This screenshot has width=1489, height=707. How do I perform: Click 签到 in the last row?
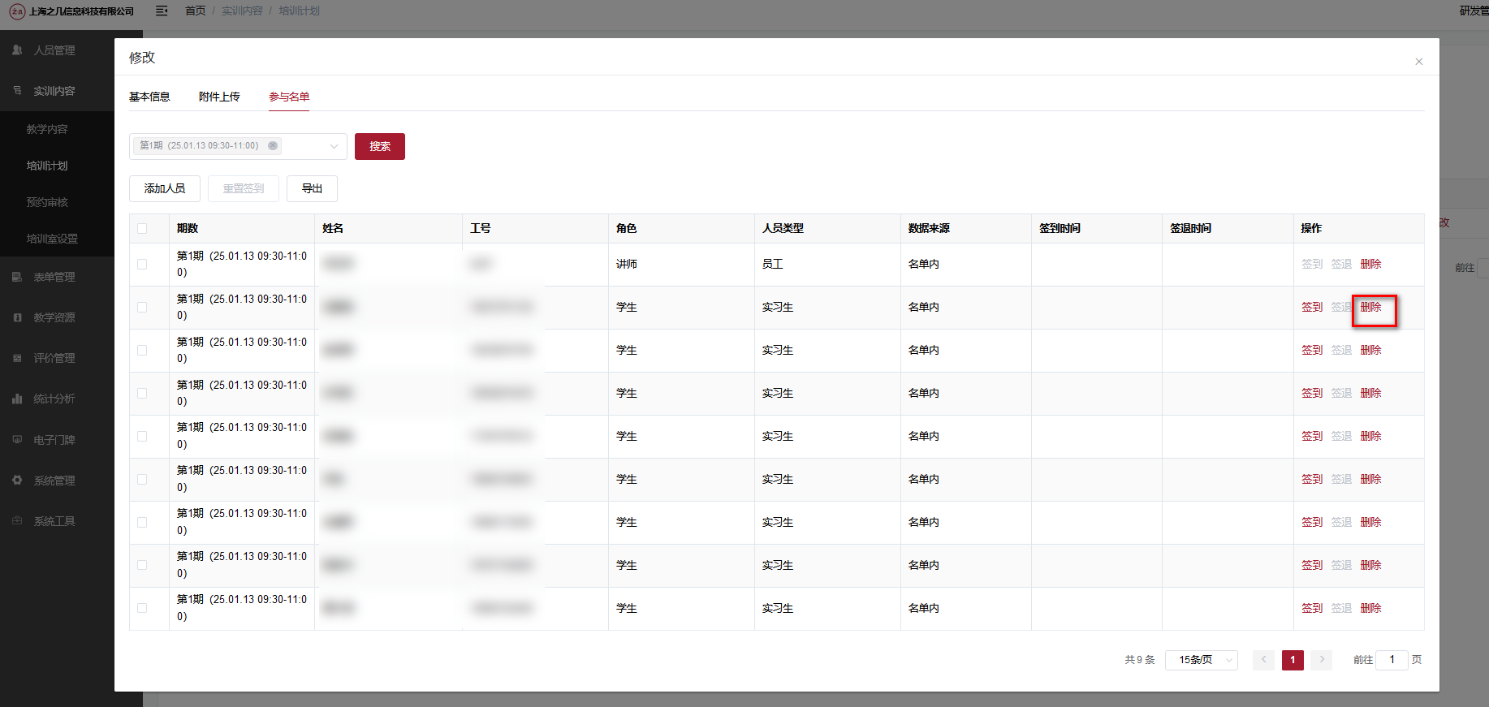(1312, 609)
